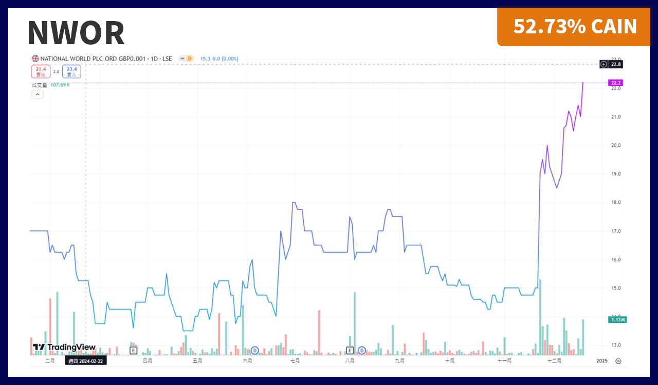Click the 22.8 crosshair price label
The image size is (658, 385).
click(616, 64)
